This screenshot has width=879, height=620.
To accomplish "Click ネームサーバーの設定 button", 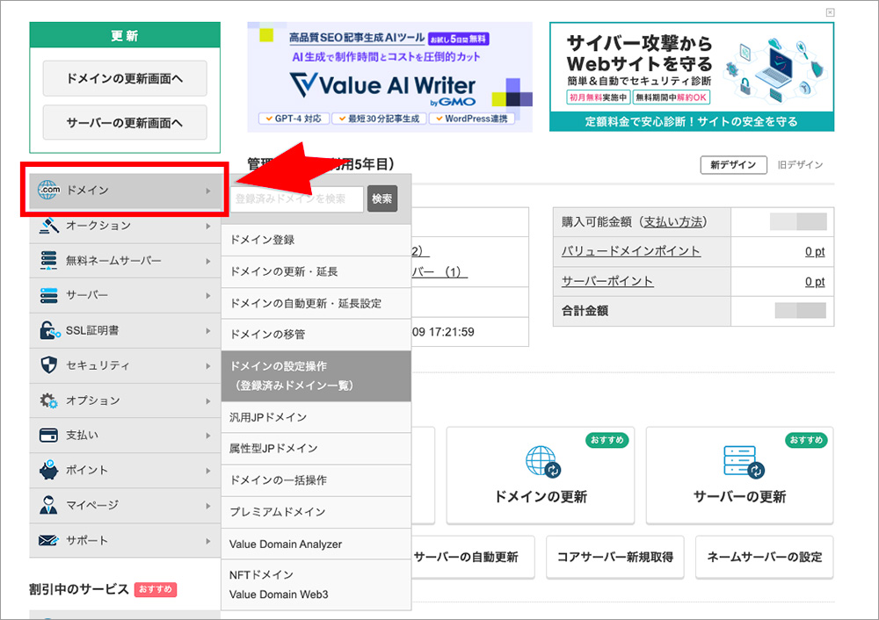I will point(765,557).
